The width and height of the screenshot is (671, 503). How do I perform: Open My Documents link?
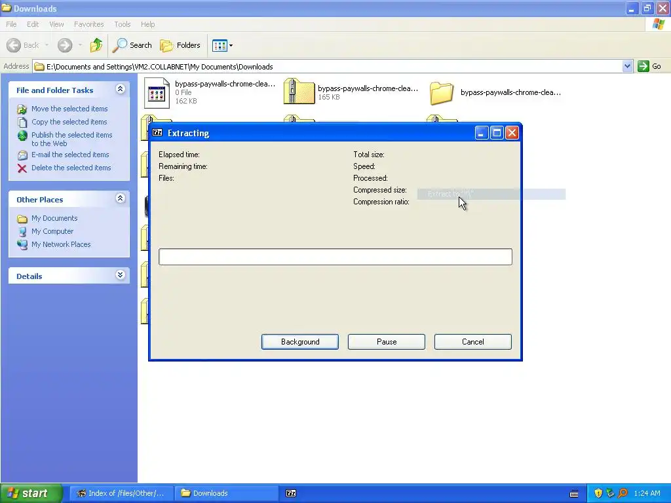coord(54,218)
